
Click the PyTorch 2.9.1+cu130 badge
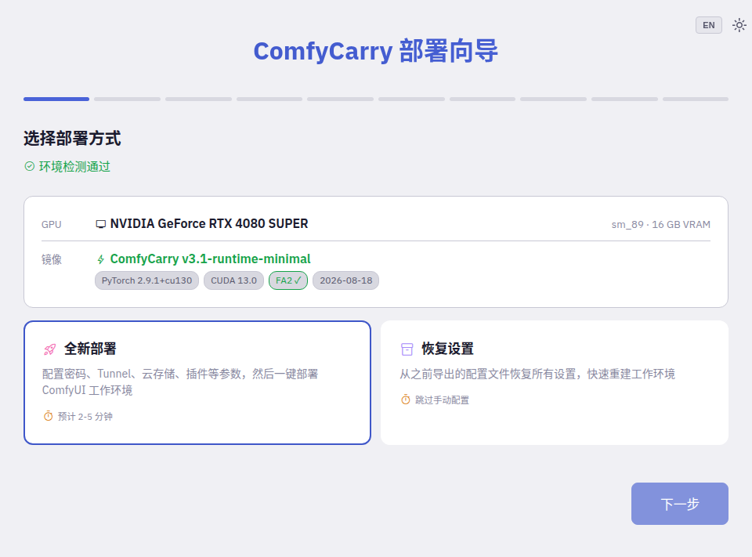click(x=146, y=280)
